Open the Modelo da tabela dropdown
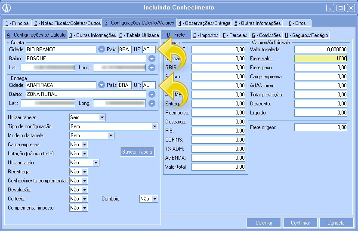Image resolution: width=358 pixels, height=231 pixels. pos(92,136)
